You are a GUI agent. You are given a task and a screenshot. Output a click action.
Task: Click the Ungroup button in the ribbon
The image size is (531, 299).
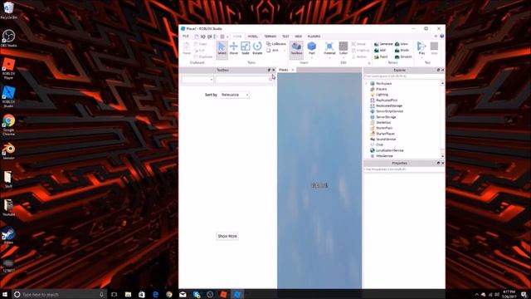(x=360, y=51)
